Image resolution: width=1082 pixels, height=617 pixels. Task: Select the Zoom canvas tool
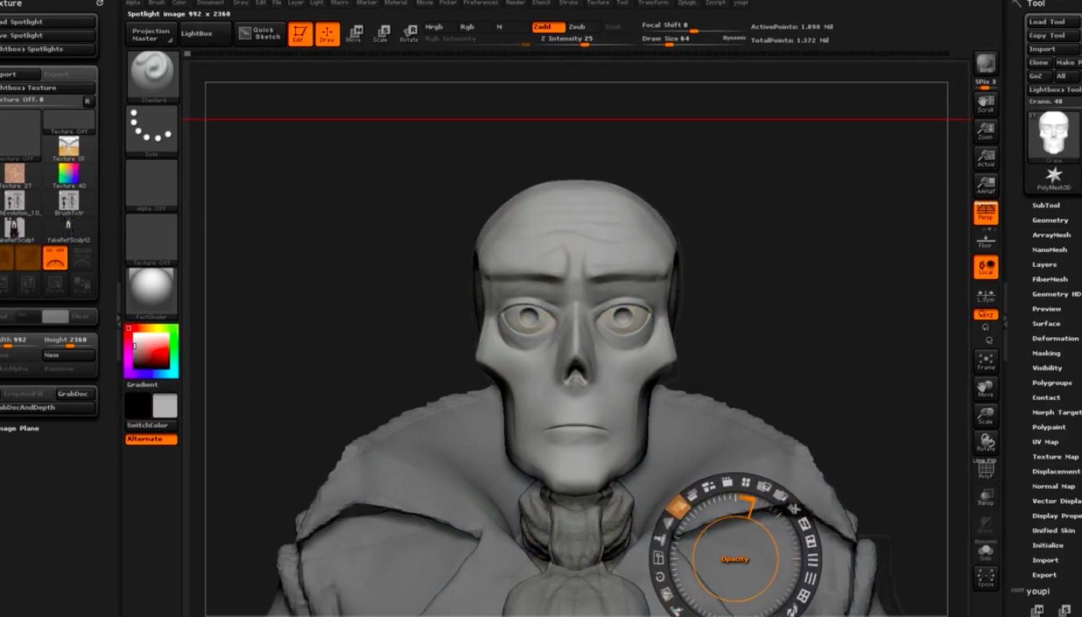986,131
